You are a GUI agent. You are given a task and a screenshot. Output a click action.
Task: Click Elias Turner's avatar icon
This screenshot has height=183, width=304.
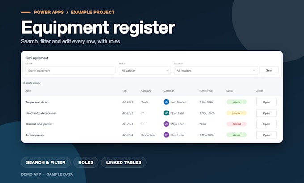tap(166, 135)
